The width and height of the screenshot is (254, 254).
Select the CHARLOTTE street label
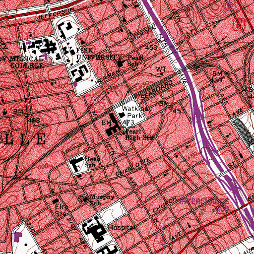tap(133, 167)
